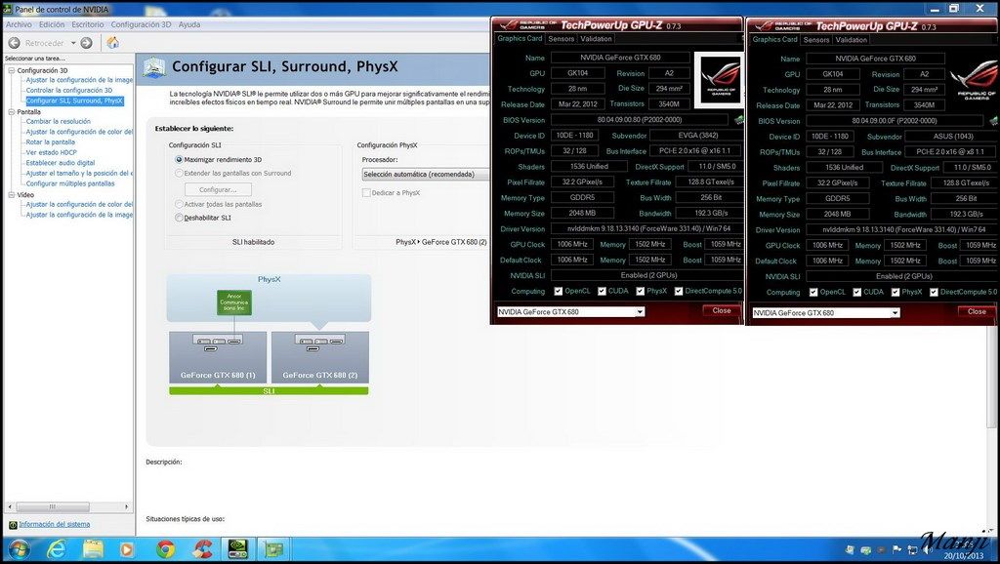The width and height of the screenshot is (1000, 564).
Task: Select Activar todas las pantallas radio button
Action: (179, 205)
